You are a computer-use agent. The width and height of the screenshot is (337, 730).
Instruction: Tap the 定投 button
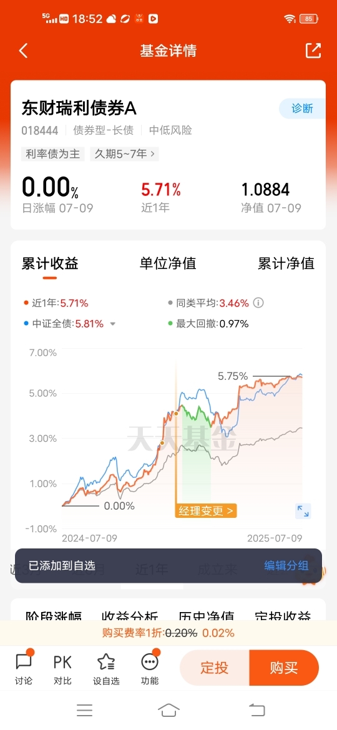[x=215, y=668]
